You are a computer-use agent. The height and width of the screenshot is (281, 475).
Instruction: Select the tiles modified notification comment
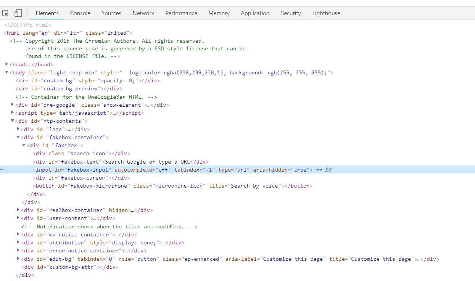[x=109, y=226]
